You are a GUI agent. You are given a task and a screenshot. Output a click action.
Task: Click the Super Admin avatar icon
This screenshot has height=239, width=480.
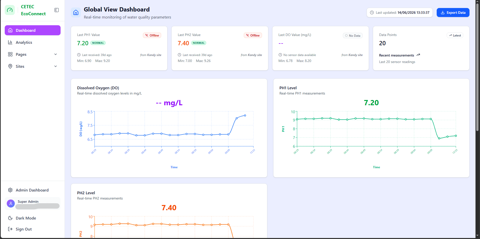point(11,203)
